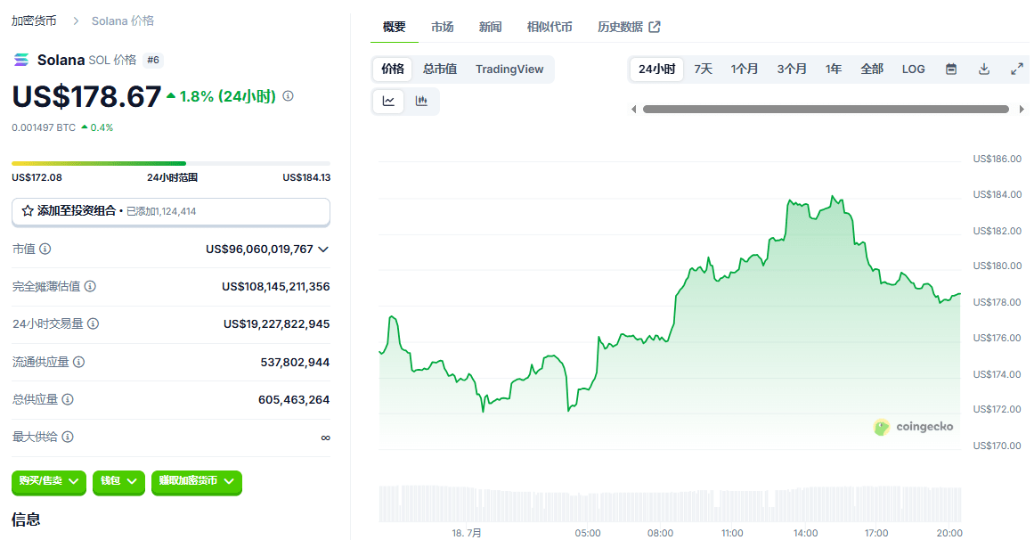This screenshot has width=1034, height=540.
Task: Click the US$108,145,211,356 valuation value
Action: pos(276,287)
